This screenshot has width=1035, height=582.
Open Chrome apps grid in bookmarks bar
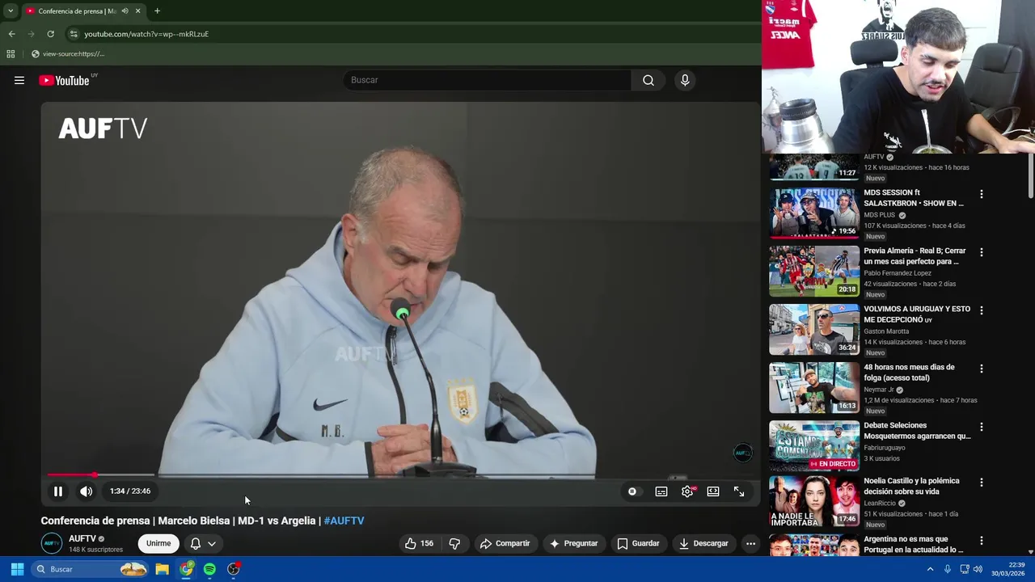point(11,54)
